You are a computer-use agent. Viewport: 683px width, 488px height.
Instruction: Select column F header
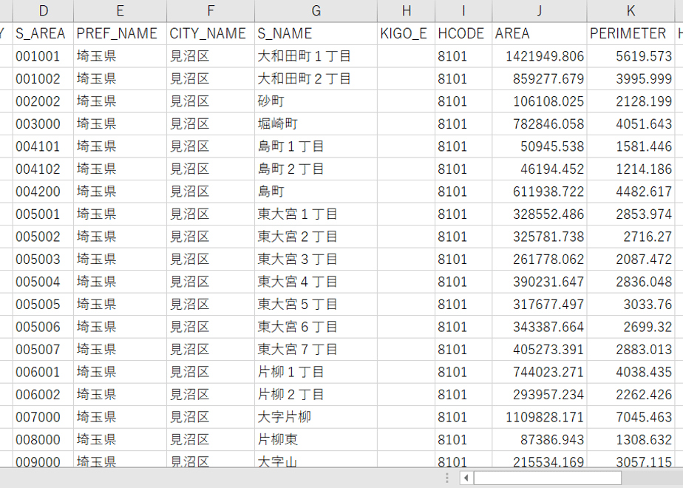pos(211,11)
